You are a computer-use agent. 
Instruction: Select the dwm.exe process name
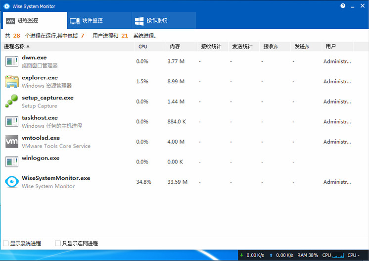(34, 57)
